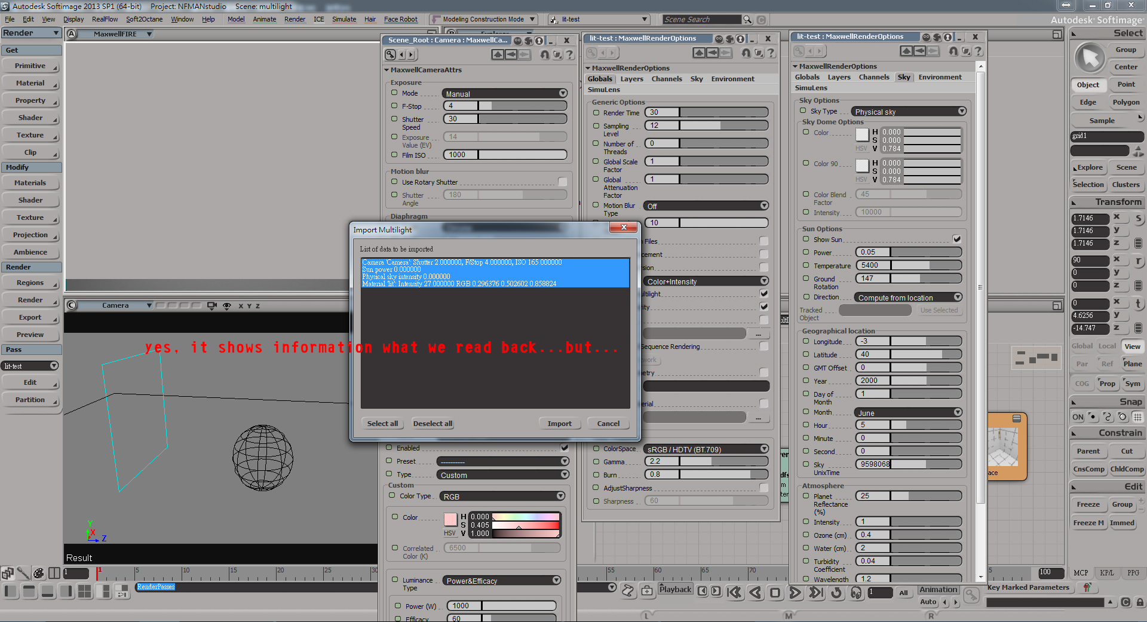Open the Face Robot menu

coord(400,19)
